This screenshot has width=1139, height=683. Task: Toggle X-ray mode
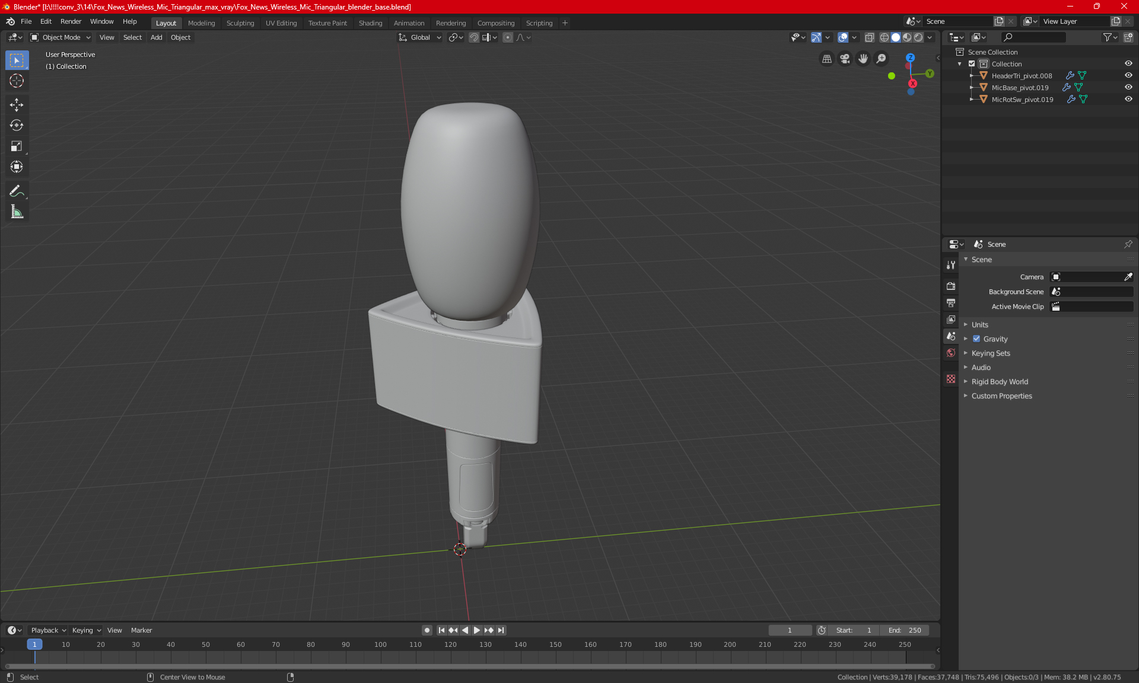point(870,37)
